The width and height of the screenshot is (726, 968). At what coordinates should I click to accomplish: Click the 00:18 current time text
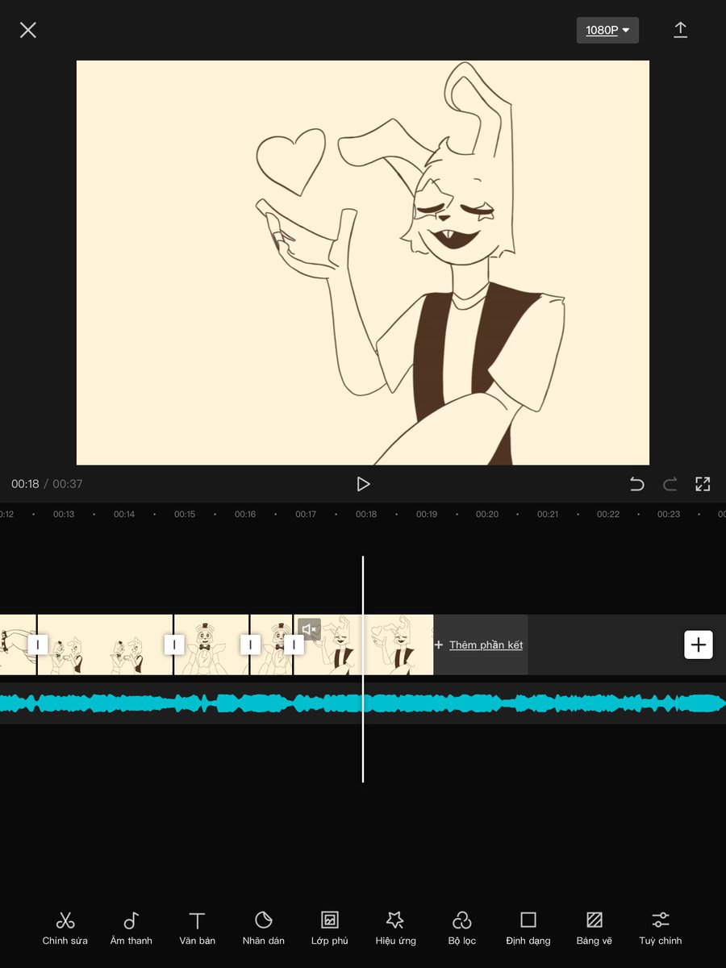[x=25, y=484]
